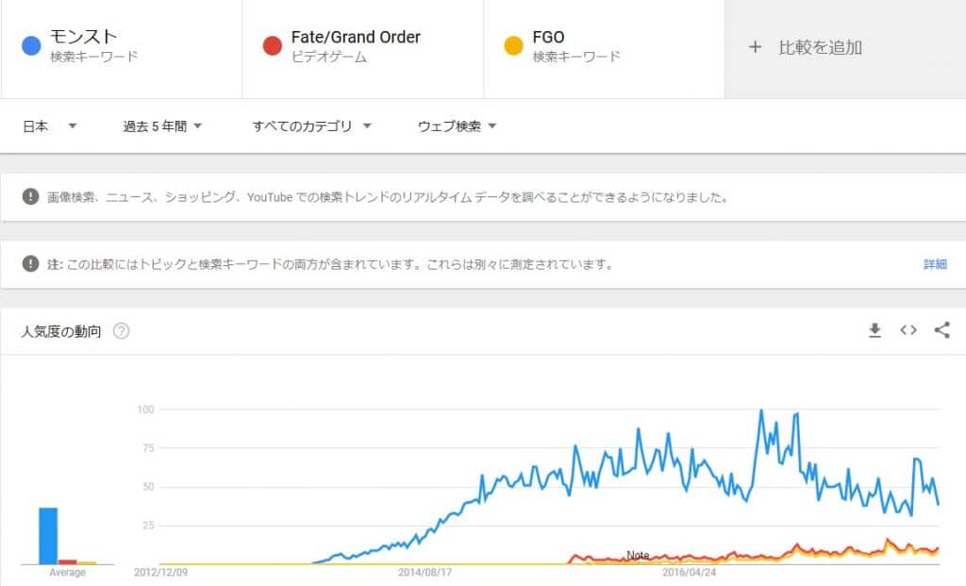Open the help icon beside 人気度の動向
Viewport: 966px width, 586px height.
pyautogui.click(x=122, y=331)
